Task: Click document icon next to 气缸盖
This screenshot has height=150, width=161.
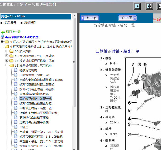Action: [16, 127]
